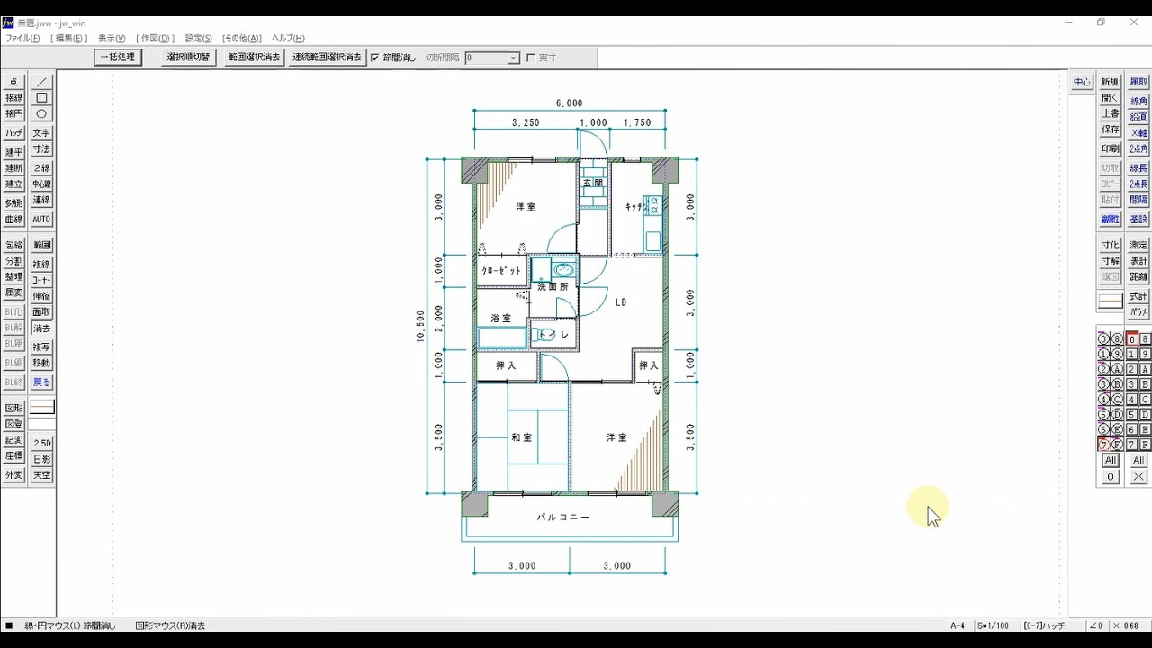
Task: Open the figure (図形) tool
Action: point(13,409)
